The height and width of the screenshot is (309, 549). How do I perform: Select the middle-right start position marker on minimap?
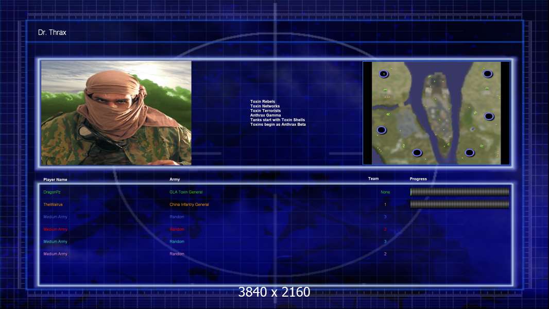point(489,116)
